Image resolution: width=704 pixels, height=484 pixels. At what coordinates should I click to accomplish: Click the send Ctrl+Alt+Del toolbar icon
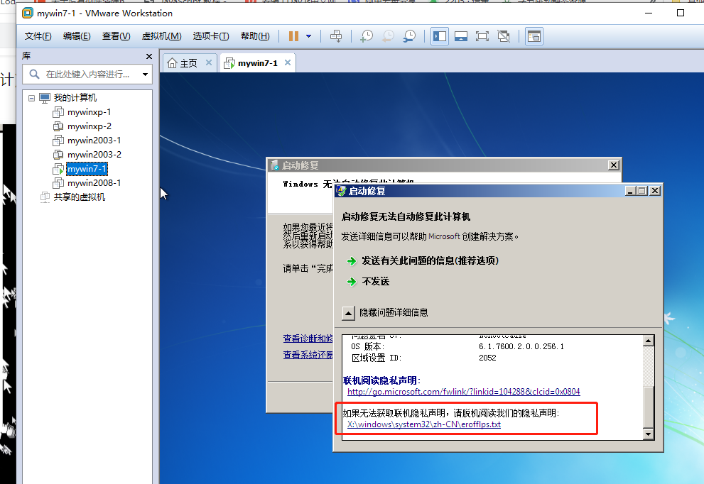coord(336,36)
